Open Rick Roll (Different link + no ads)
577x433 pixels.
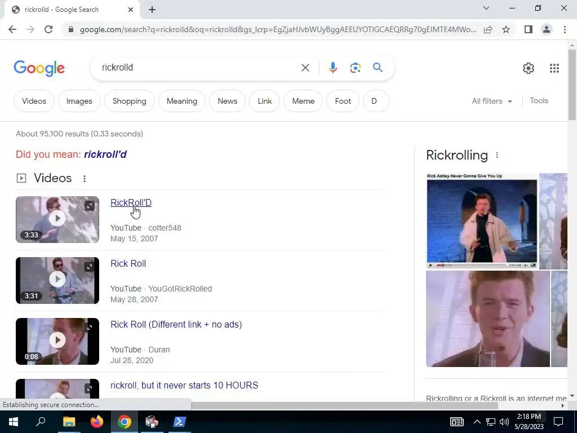(176, 324)
